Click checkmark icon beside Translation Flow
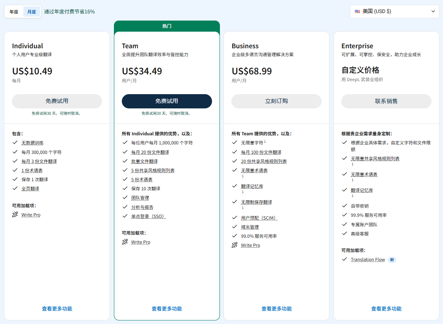The height and width of the screenshot is (324, 443). point(345,259)
